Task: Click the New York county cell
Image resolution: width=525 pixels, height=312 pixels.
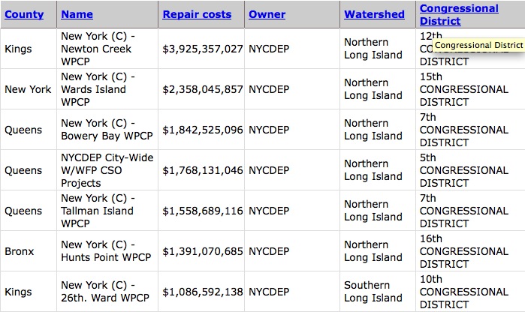Action: (x=28, y=89)
